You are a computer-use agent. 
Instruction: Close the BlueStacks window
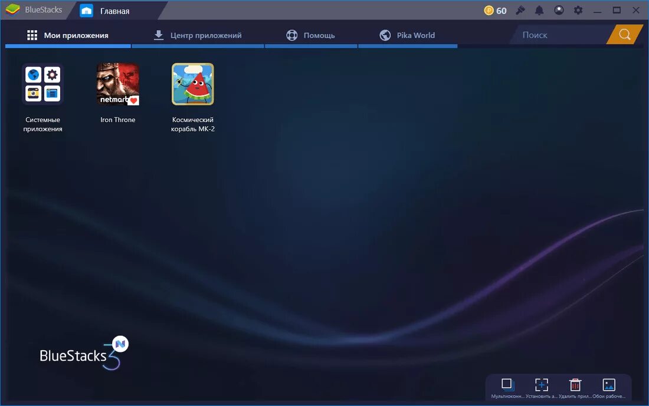636,11
